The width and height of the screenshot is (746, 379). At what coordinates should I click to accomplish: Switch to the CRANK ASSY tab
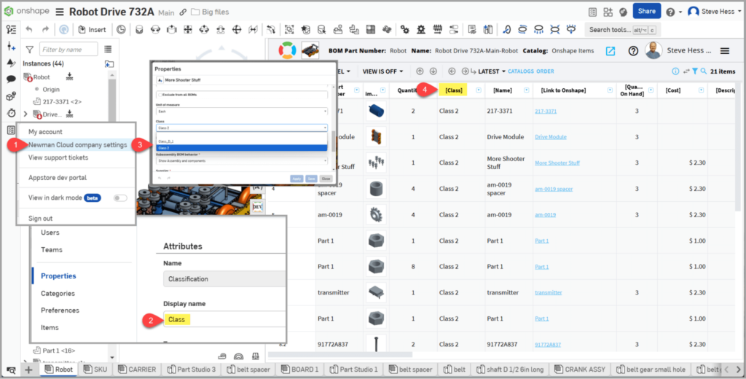point(580,369)
